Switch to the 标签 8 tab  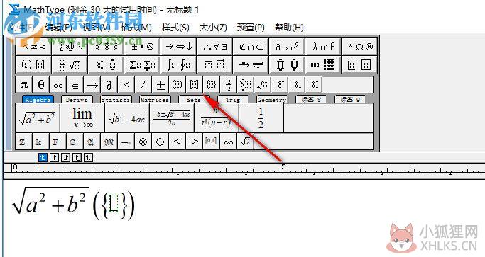[x=311, y=100]
